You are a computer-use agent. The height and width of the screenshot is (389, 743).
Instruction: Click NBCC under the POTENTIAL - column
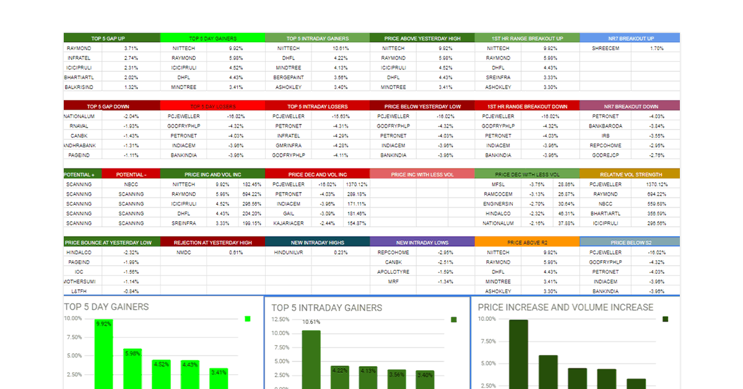131,185
